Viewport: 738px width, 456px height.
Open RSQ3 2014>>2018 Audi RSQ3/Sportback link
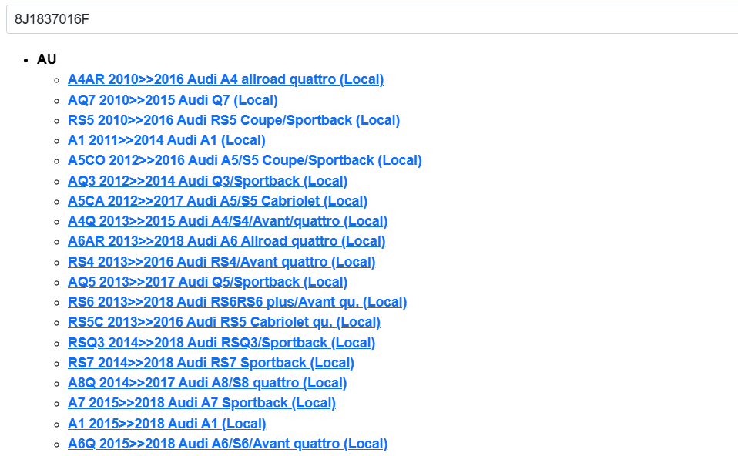221,343
